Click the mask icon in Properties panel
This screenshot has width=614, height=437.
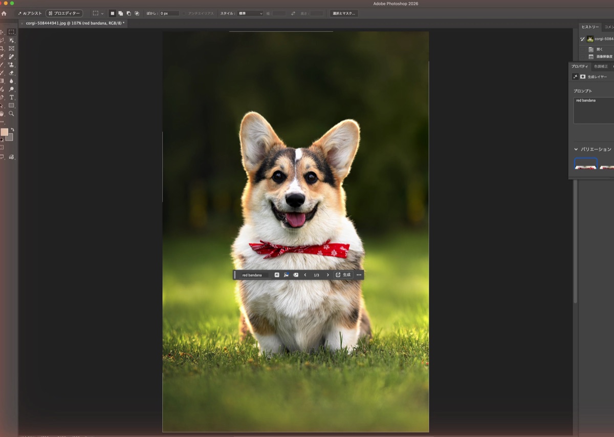click(583, 77)
